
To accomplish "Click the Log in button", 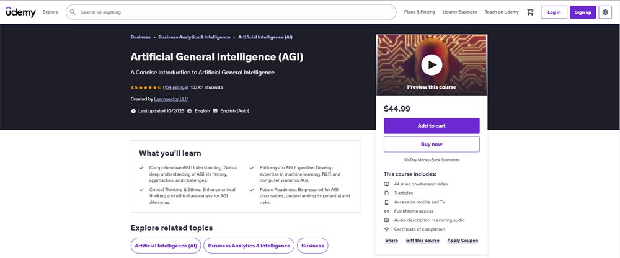I will point(554,12).
